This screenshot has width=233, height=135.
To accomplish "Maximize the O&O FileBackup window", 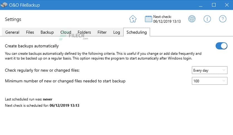I will 214,5.
